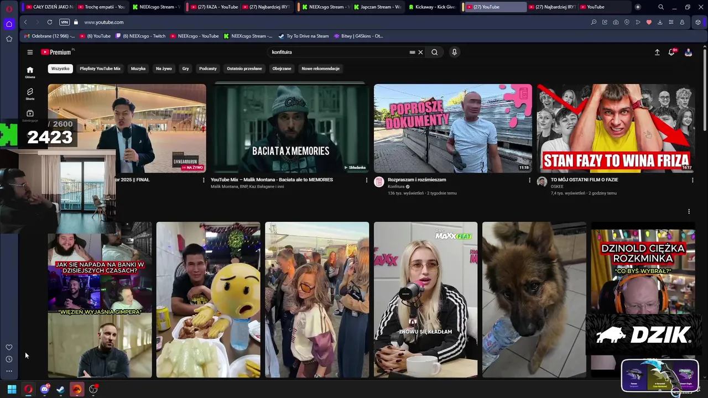Select the 'Na żywo' chip
The width and height of the screenshot is (708, 398).
pos(164,69)
